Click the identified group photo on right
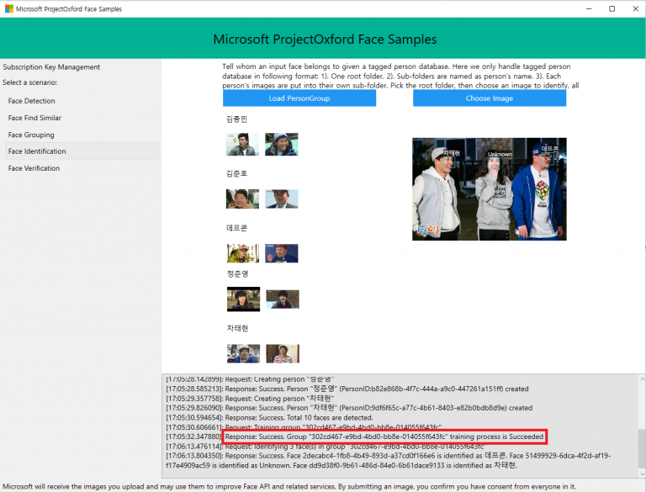The height and width of the screenshot is (492, 646). 489,189
